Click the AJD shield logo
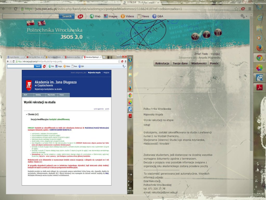The width and height of the screenshot is (266, 200). (29, 85)
